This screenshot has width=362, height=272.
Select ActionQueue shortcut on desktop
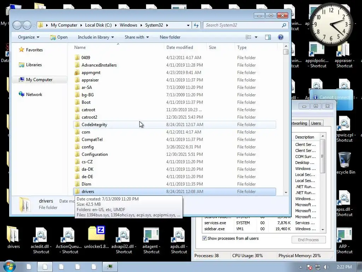[x=69, y=240]
